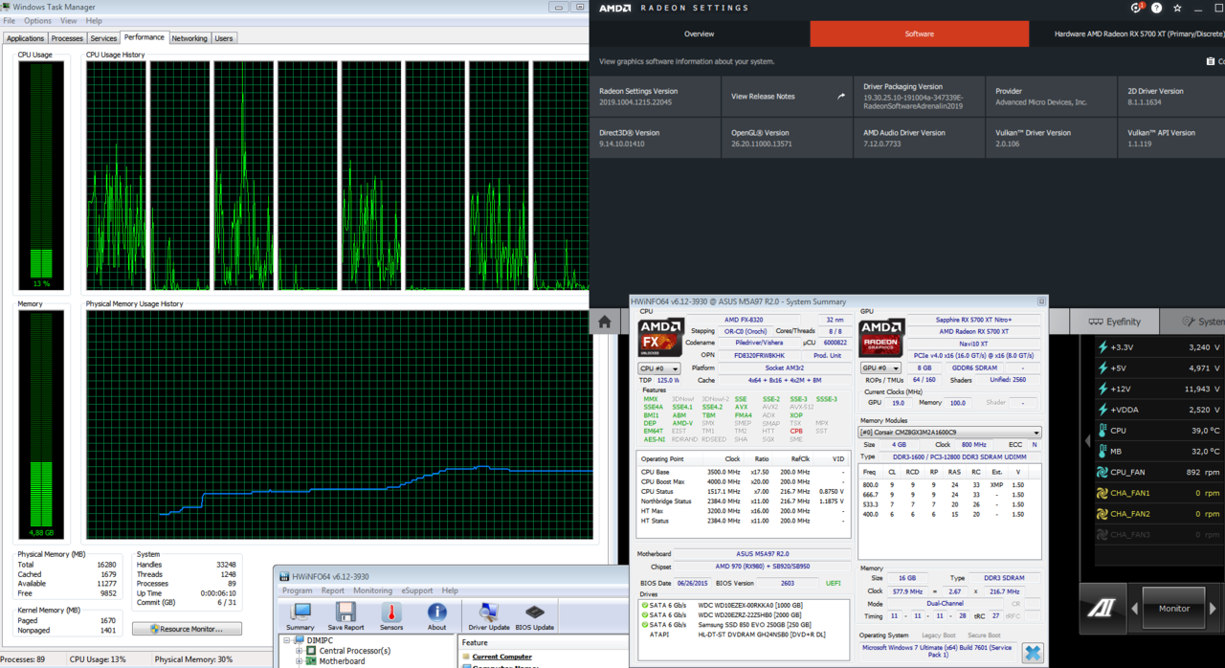Collapse the DIMIPC tree node
The image size is (1225, 668).
286,640
